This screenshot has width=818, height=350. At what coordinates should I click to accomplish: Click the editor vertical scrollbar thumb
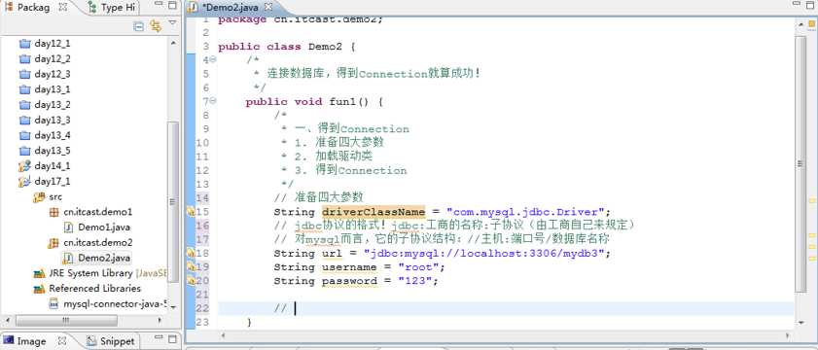tap(800, 163)
